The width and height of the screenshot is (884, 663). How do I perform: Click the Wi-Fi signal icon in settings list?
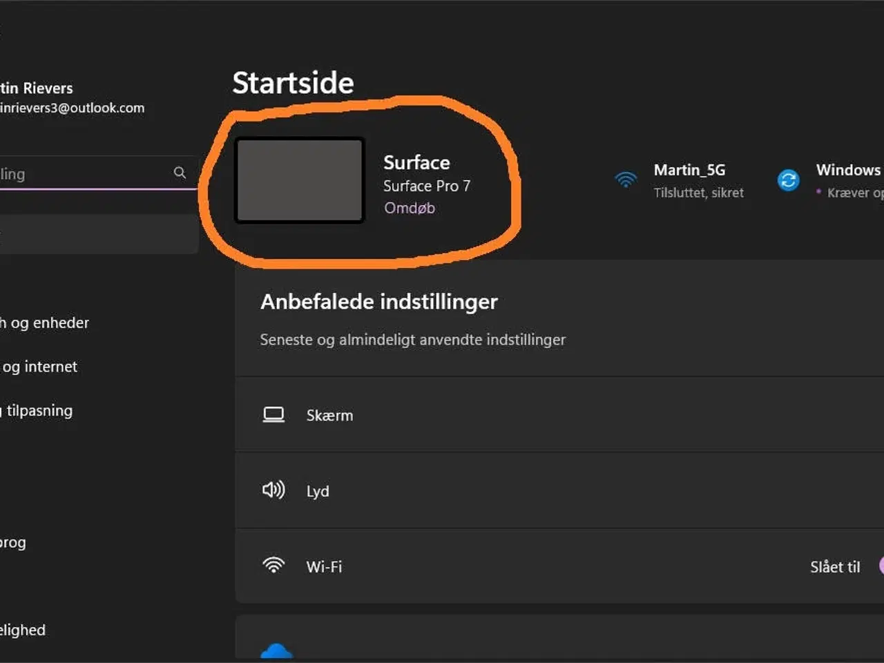pos(273,566)
